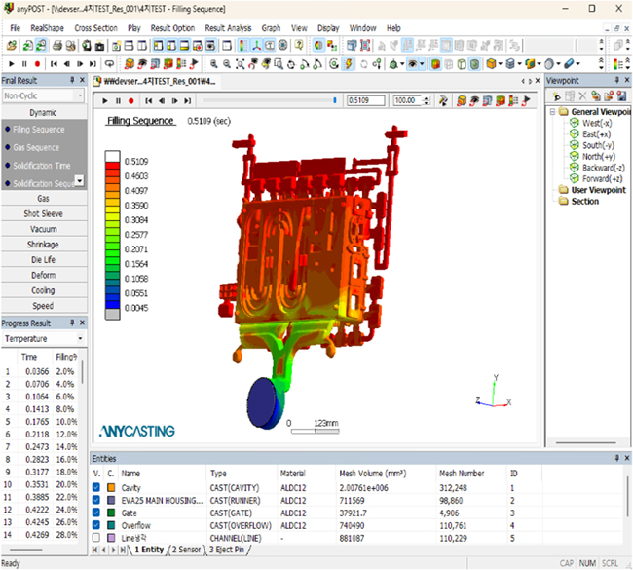Pause the filling sequence animation
Screen dimensions: 633x570
point(119,100)
